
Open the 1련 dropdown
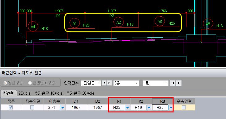[x=156, y=83]
